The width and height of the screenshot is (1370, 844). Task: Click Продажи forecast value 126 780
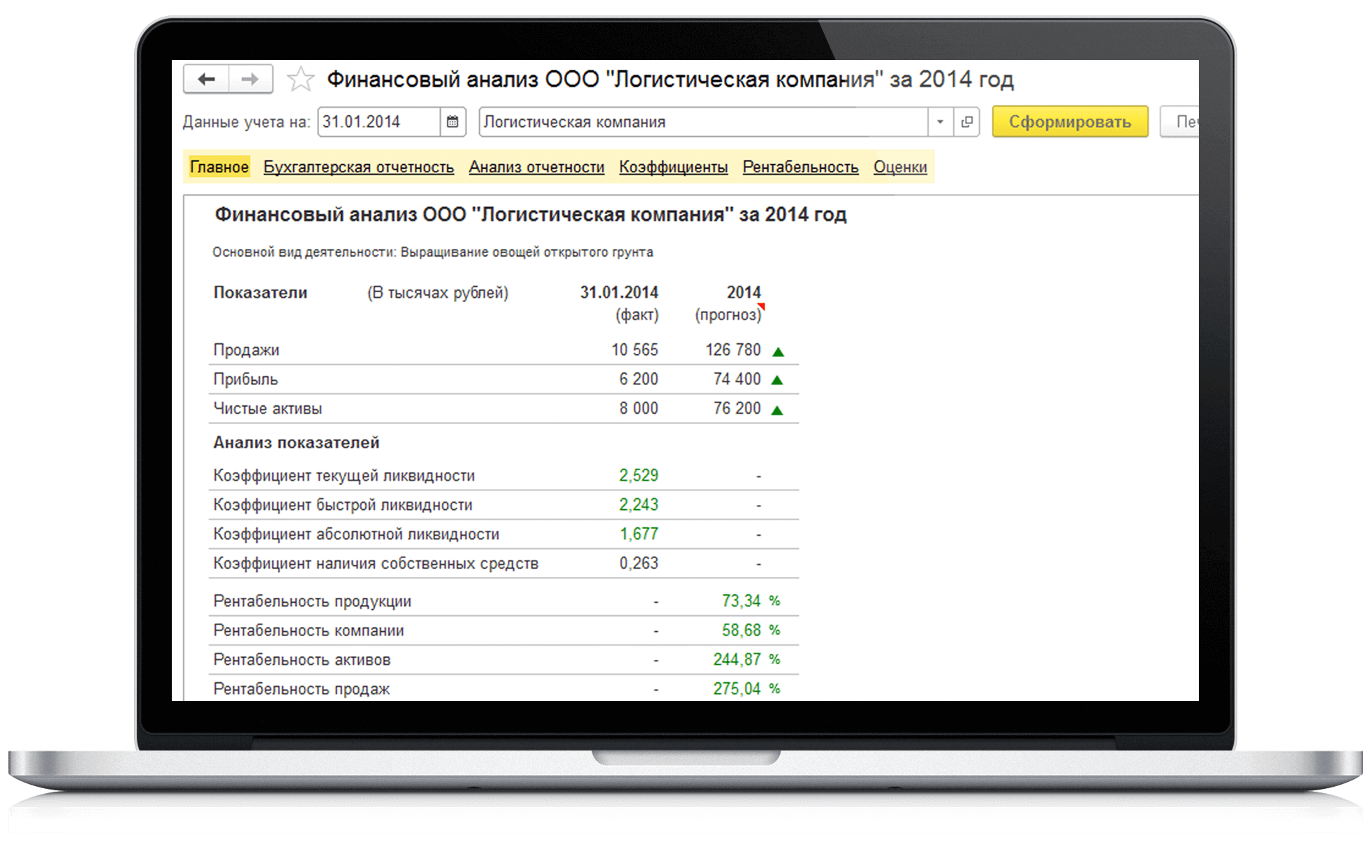733,350
